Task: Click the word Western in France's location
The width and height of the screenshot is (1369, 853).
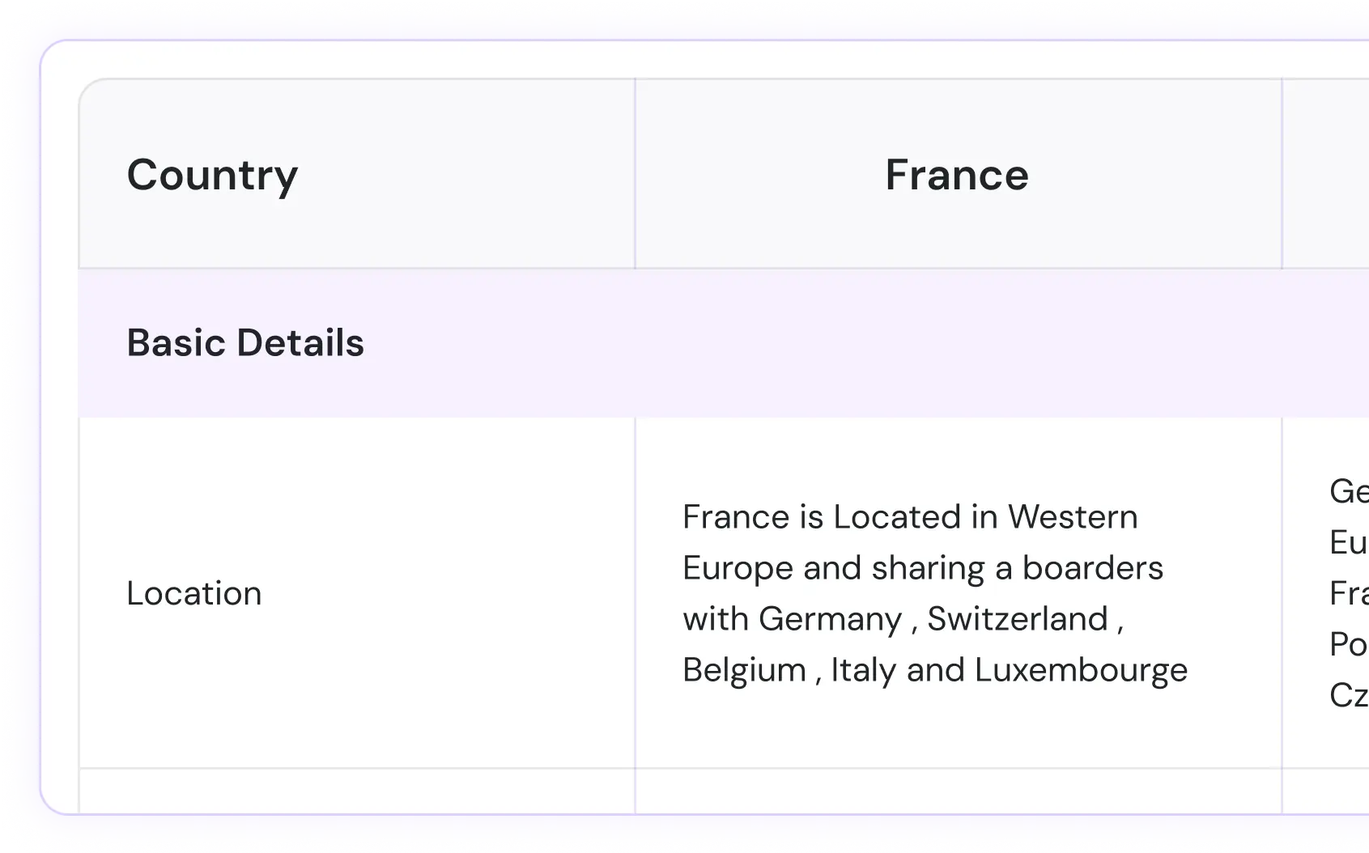Action: 1073,517
